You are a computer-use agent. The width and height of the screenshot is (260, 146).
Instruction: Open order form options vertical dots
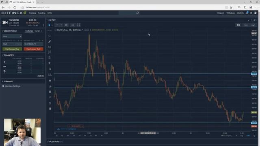tap(42, 31)
